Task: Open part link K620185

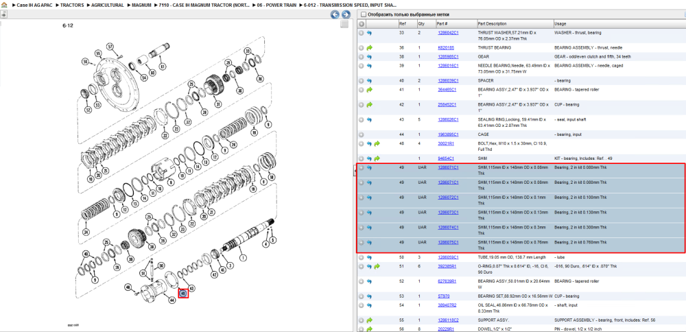Action: pyautogui.click(x=446, y=48)
